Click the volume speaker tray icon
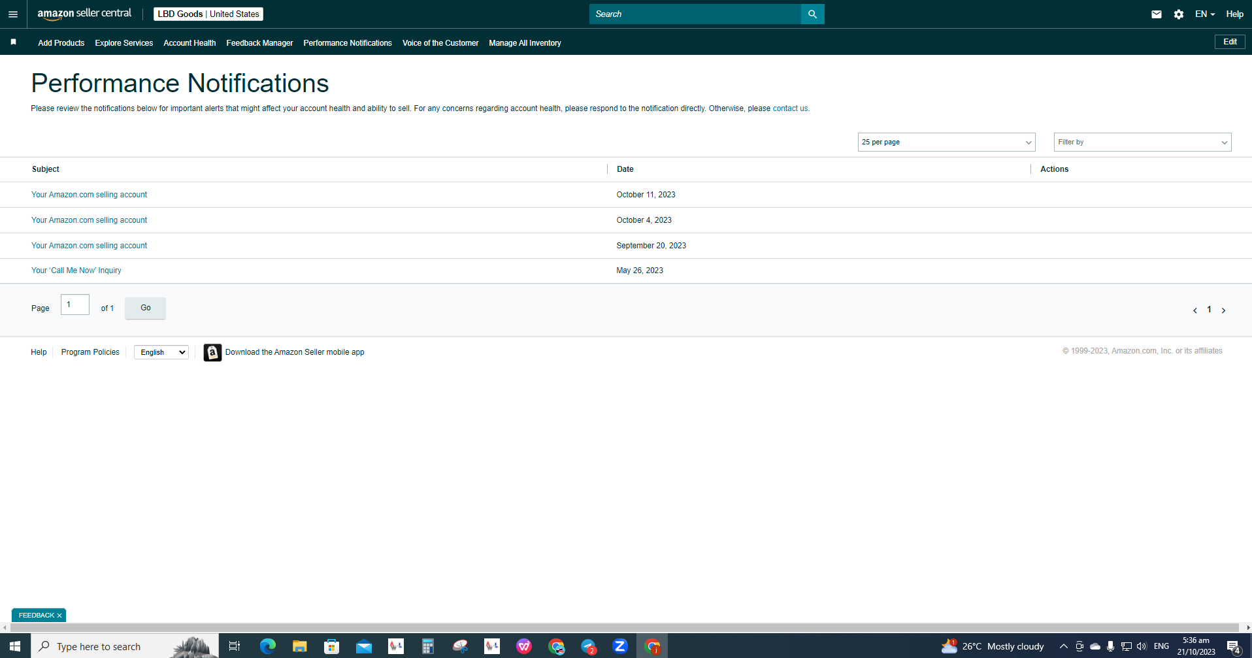The image size is (1252, 658). click(x=1142, y=646)
